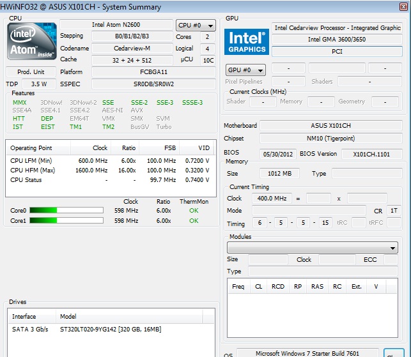Click the Model column header in Drives
This screenshot has width=411, height=357.
tap(129, 316)
